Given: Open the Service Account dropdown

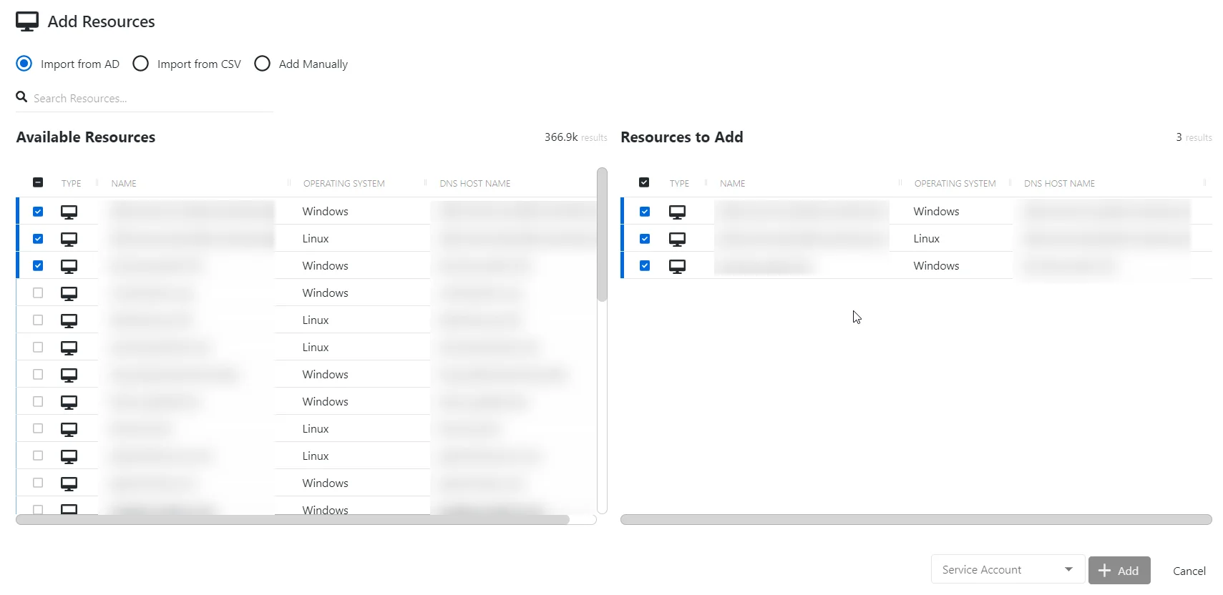Looking at the screenshot, I should coord(1008,569).
